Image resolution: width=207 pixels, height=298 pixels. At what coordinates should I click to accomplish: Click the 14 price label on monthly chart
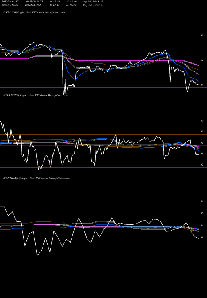[x=202, y=226]
